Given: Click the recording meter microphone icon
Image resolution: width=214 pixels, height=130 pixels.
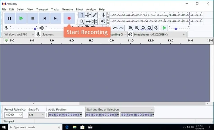Looking at the screenshot, I should point(103,15).
